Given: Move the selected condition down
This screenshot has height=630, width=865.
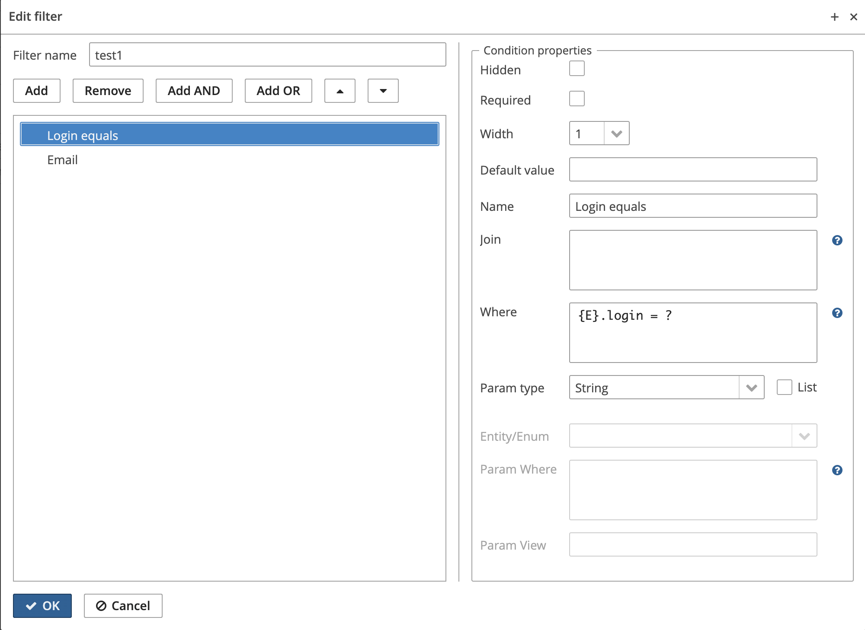Looking at the screenshot, I should click(382, 91).
